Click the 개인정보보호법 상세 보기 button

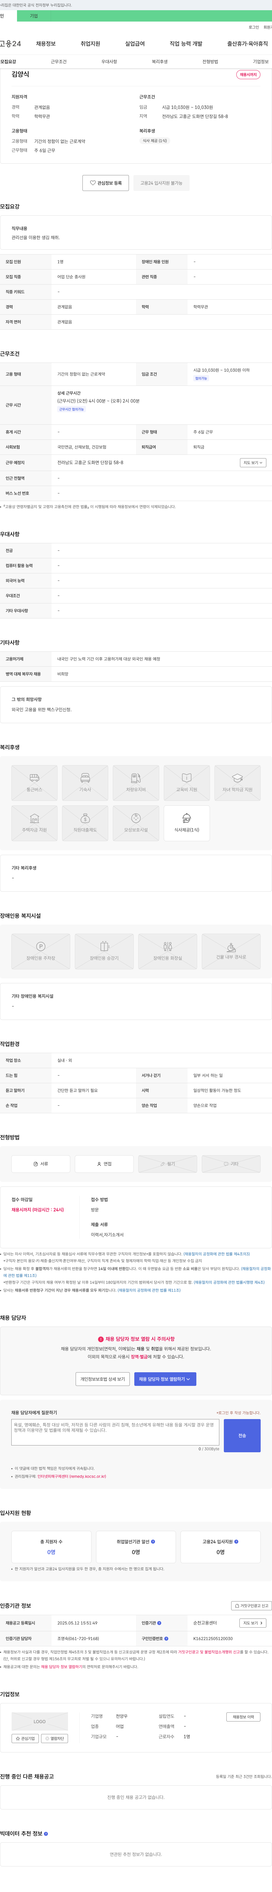pyautogui.click(x=103, y=1379)
